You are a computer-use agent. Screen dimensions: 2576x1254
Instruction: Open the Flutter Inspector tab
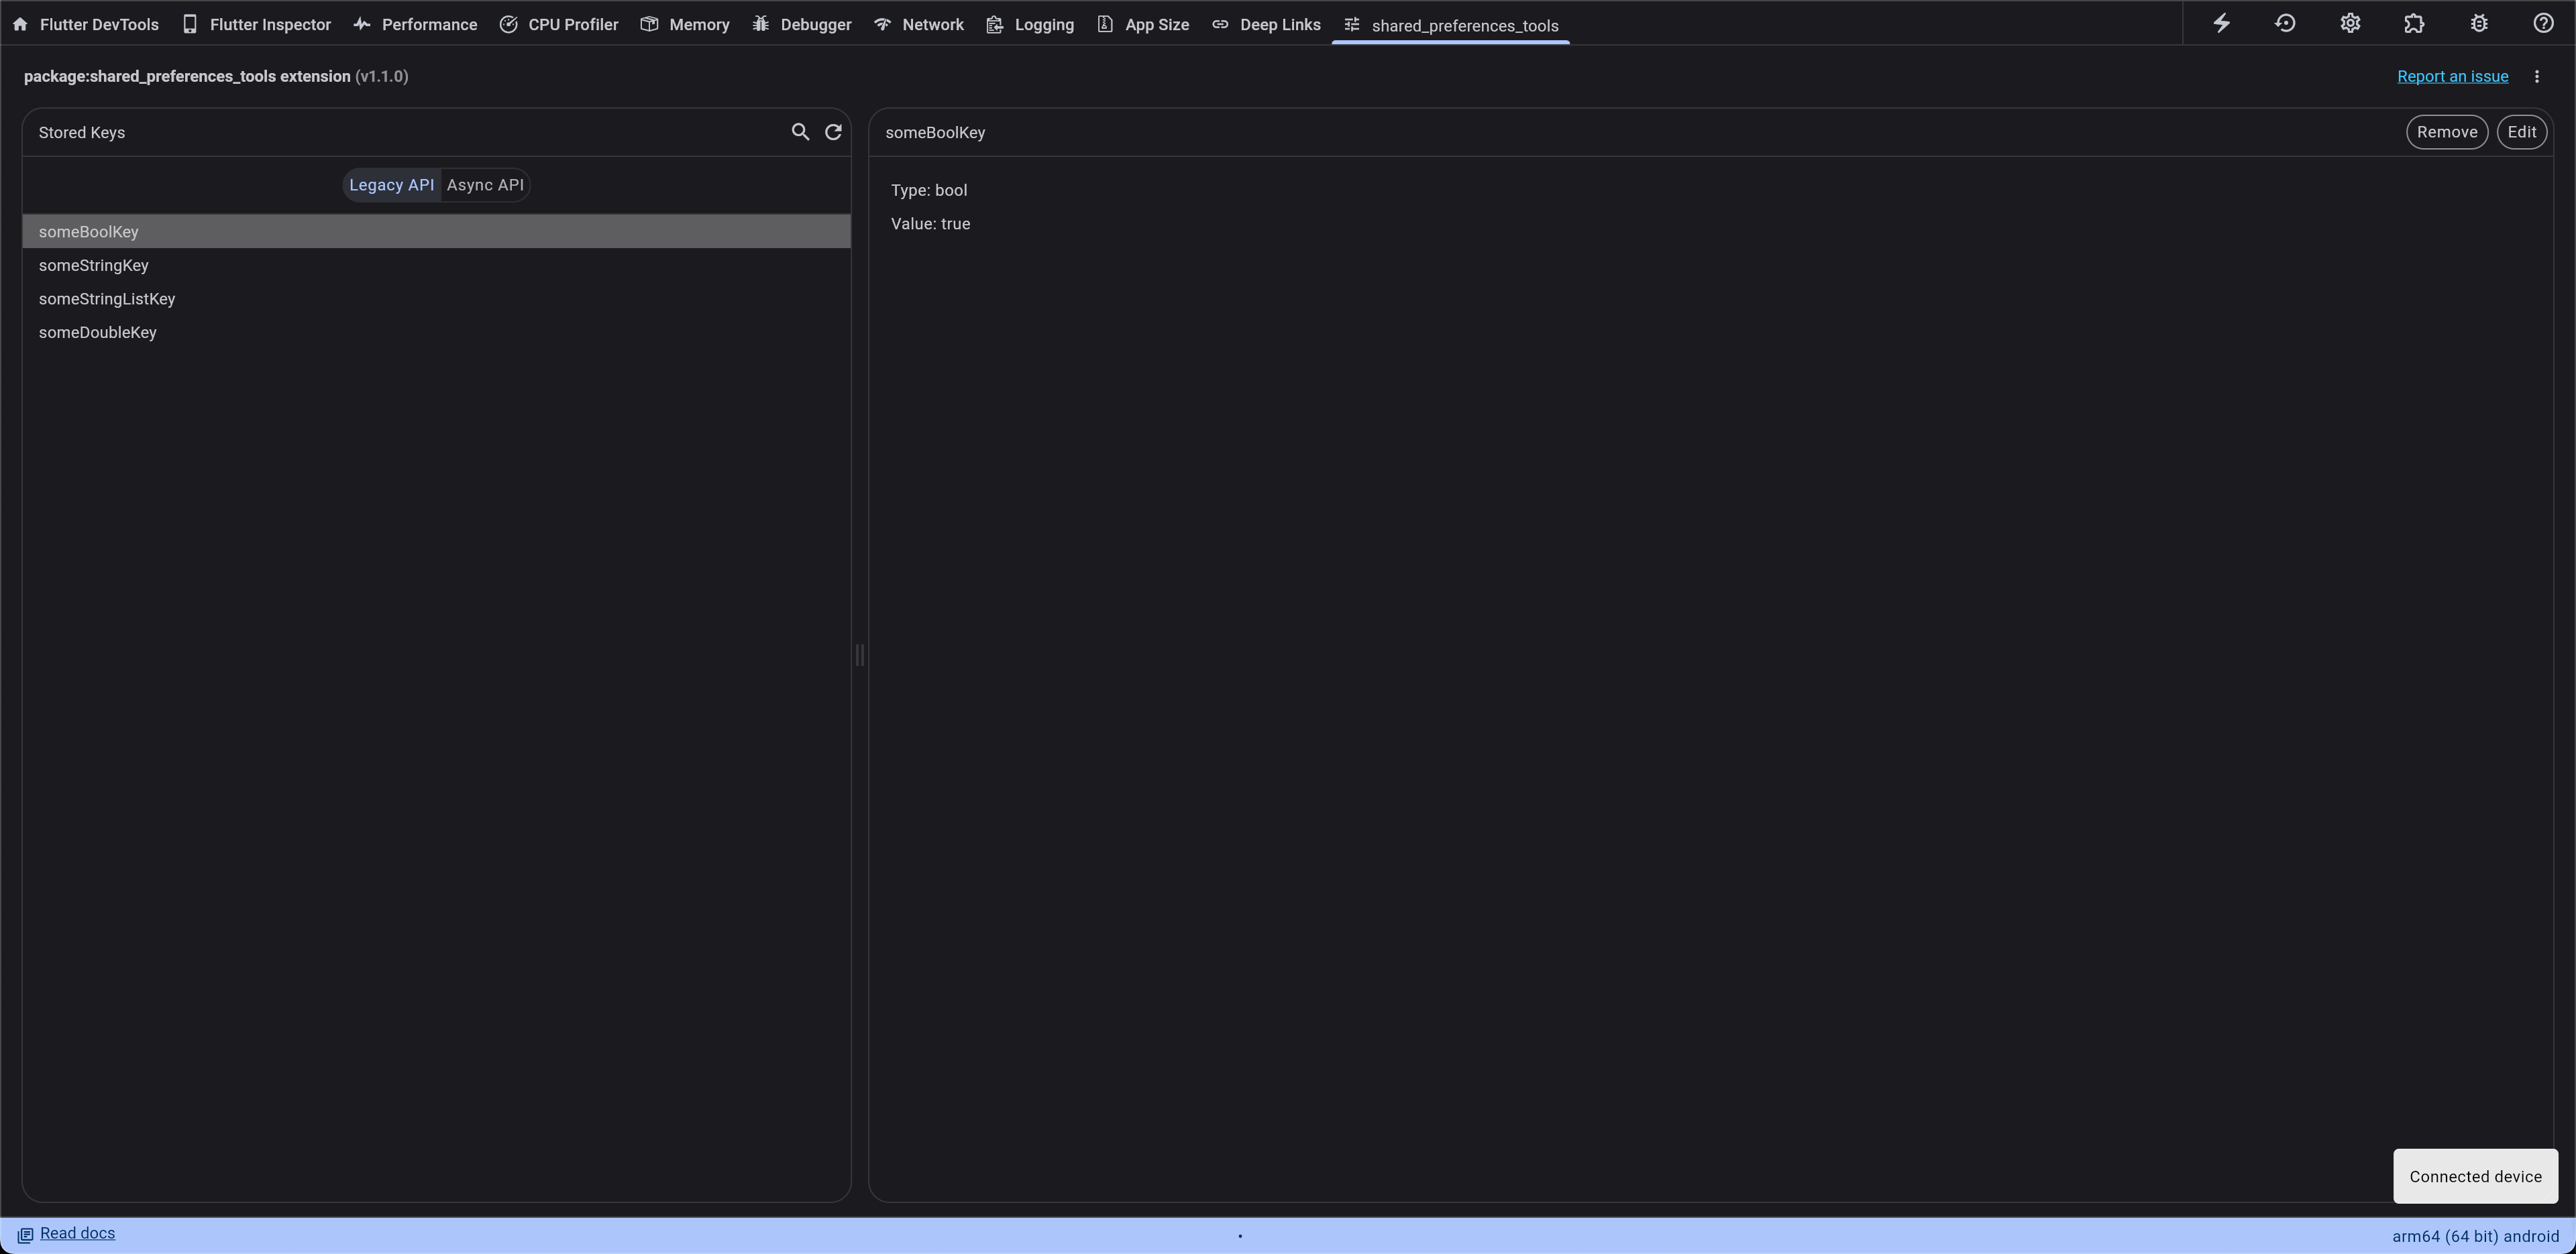pyautogui.click(x=257, y=24)
